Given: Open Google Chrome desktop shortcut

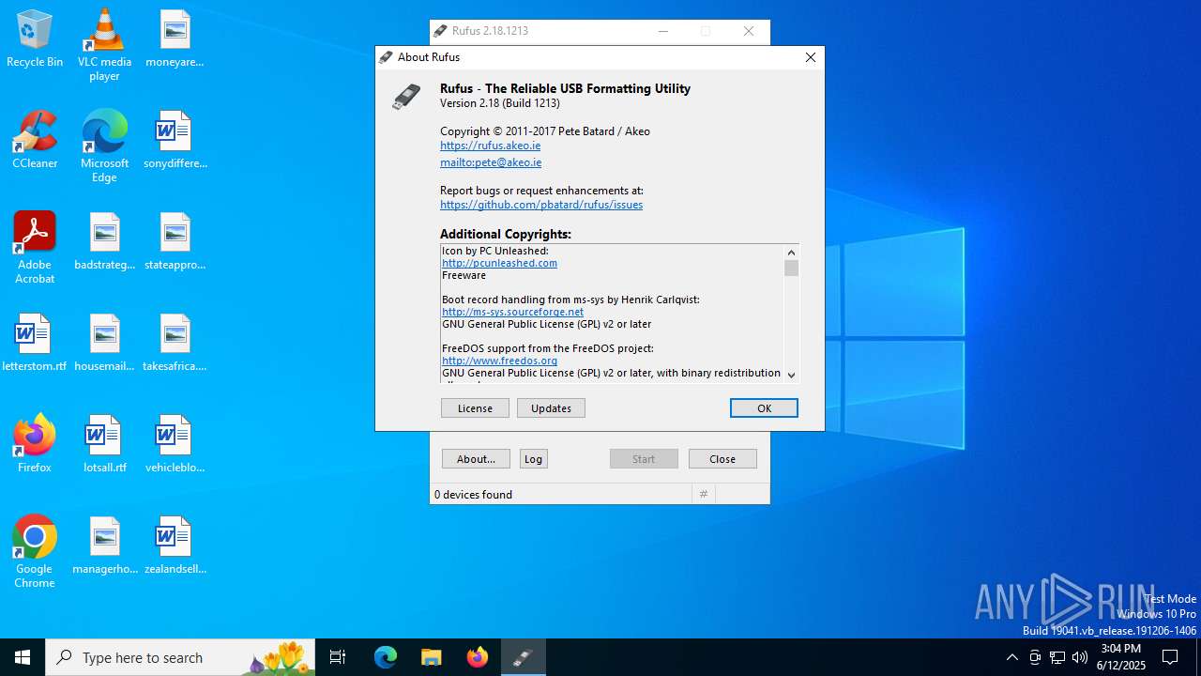Looking at the screenshot, I should click(x=35, y=552).
